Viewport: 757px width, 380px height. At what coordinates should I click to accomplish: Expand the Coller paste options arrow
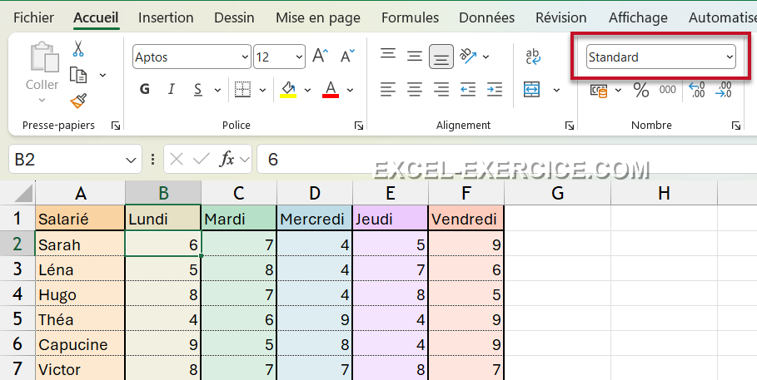pos(42,101)
